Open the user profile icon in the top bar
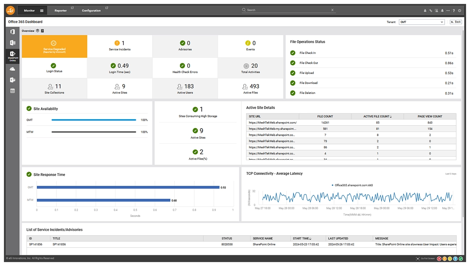Image resolution: width=470 pixels, height=266 pixels. pos(425,11)
